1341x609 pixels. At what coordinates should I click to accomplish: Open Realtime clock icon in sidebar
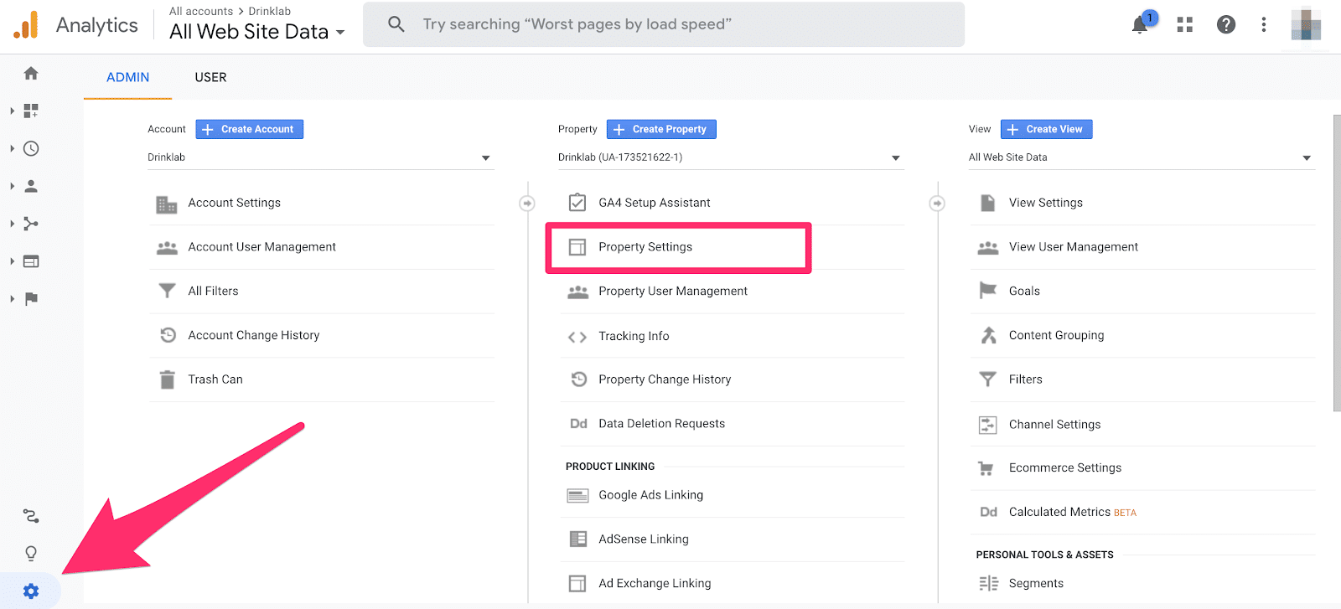point(31,148)
